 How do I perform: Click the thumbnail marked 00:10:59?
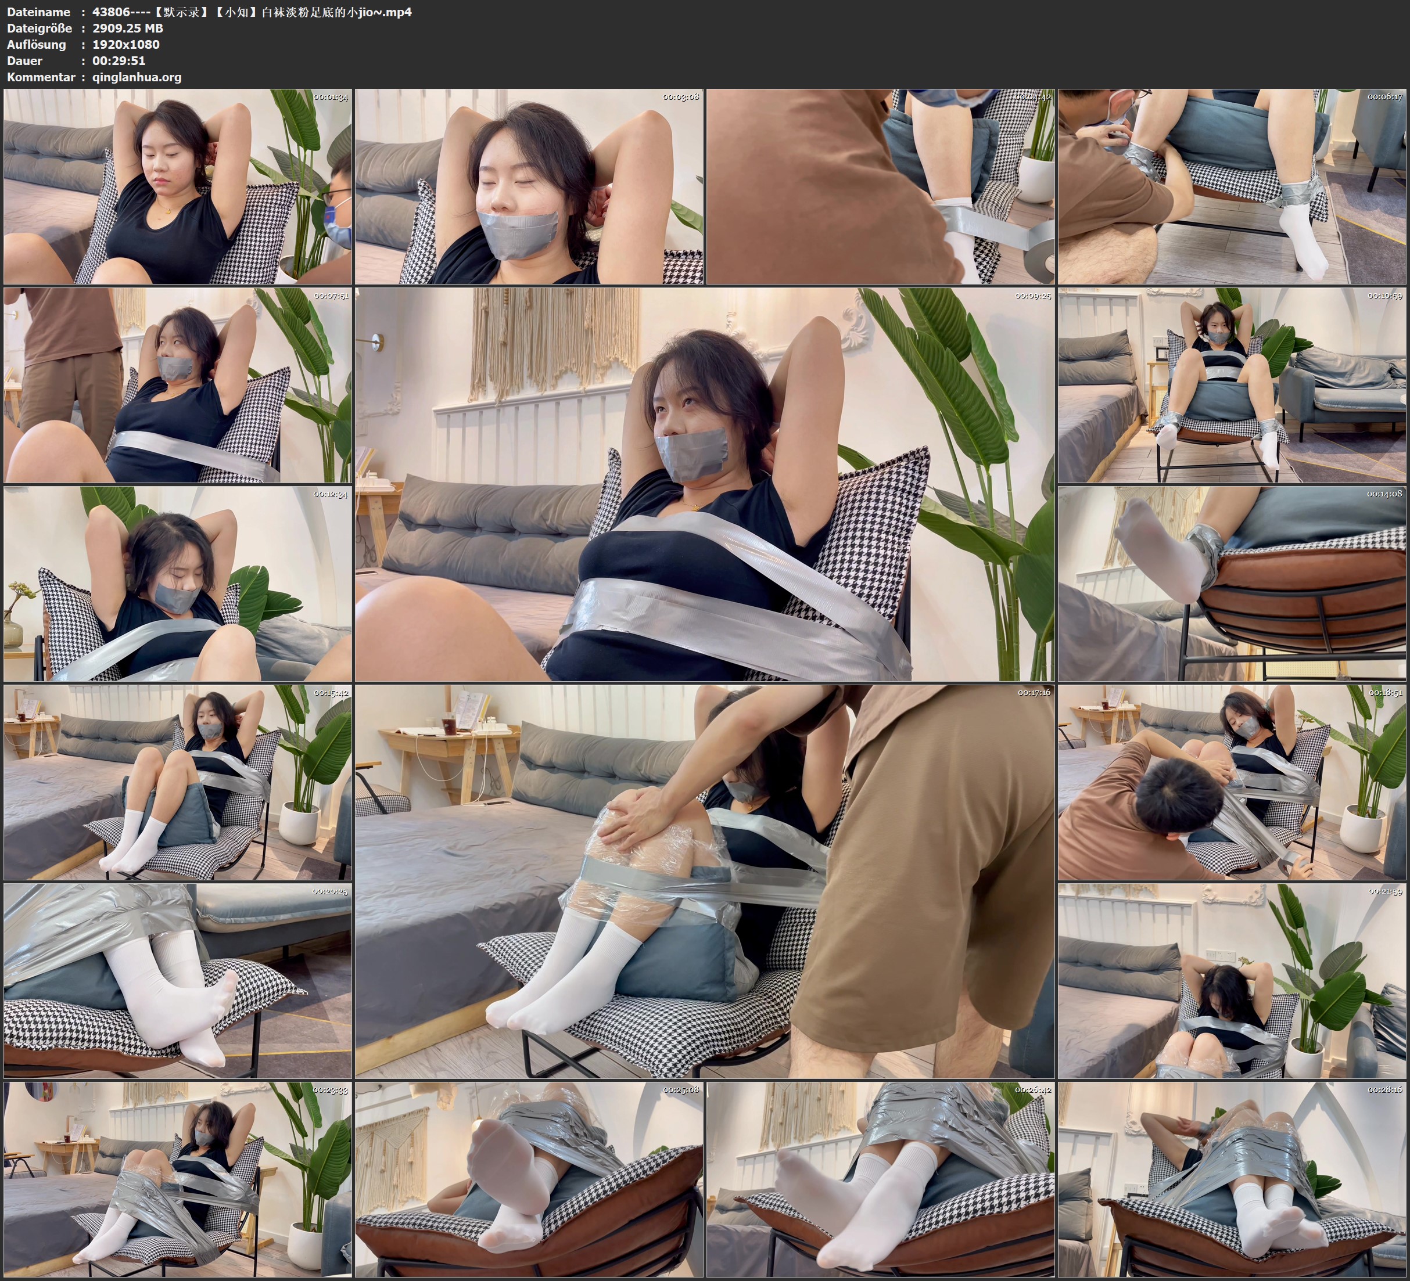click(x=1232, y=385)
